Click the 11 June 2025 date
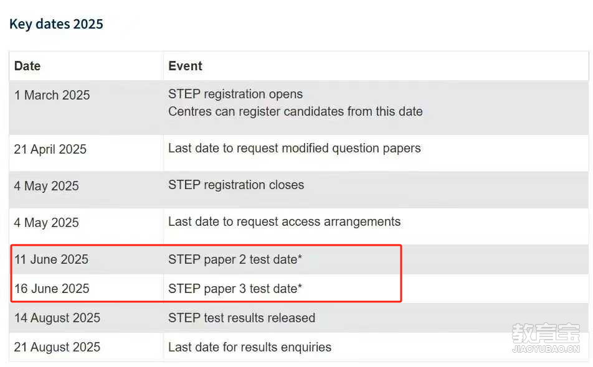The width and height of the screenshot is (593, 367). (52, 259)
